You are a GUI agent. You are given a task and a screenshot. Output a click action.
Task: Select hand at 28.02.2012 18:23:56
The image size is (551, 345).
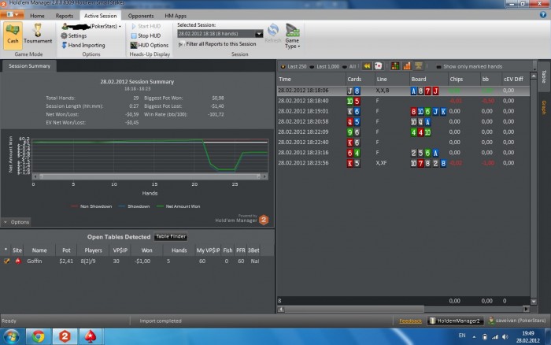pyautogui.click(x=403, y=163)
